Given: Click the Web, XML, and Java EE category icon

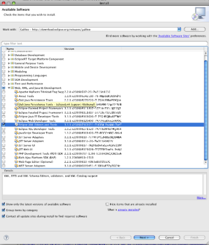Looking at the screenshot, I should pyautogui.click(x=12, y=88).
